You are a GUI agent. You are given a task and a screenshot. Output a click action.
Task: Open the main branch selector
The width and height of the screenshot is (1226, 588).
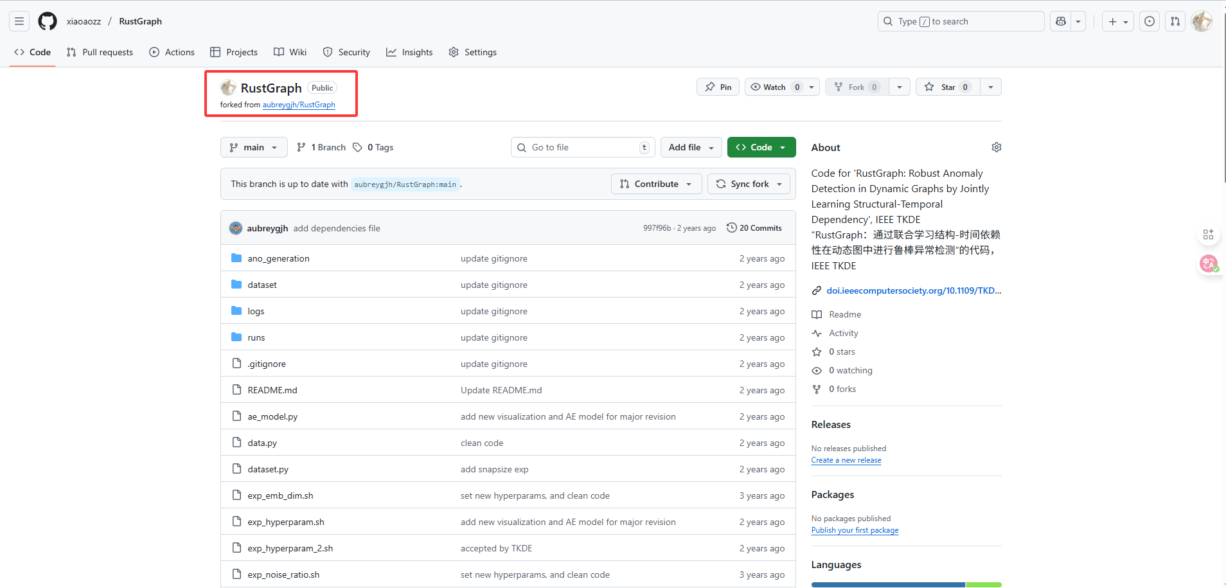(x=254, y=147)
